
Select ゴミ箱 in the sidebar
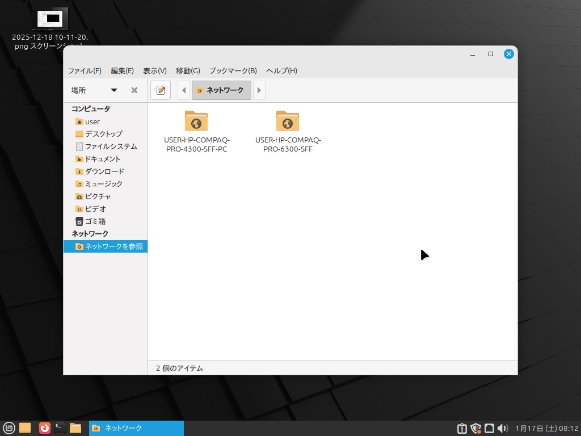pyautogui.click(x=95, y=221)
